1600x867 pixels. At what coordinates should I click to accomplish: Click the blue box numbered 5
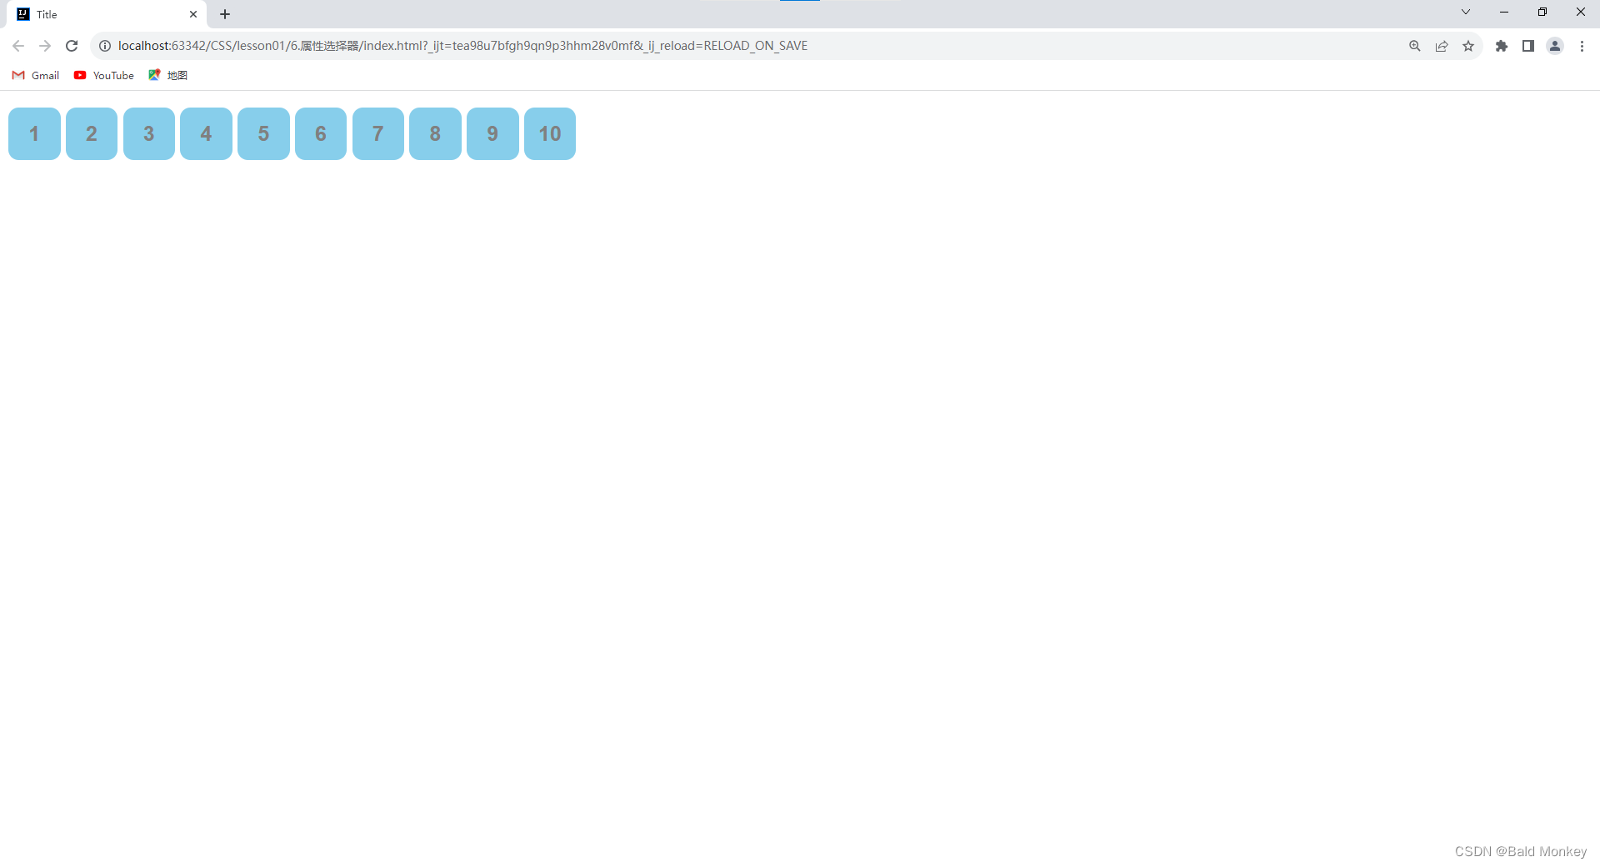tap(263, 133)
